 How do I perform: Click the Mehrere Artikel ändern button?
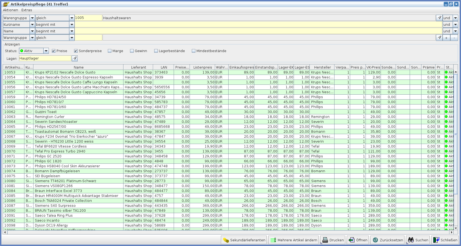pos(293,240)
